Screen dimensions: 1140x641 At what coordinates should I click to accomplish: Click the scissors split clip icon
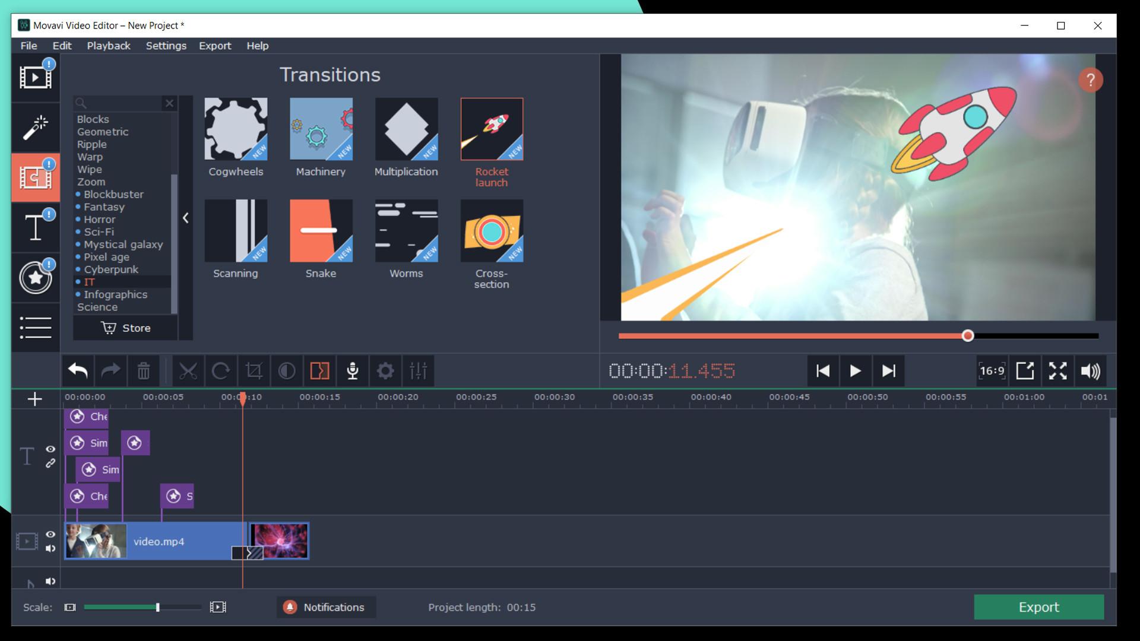pos(189,371)
